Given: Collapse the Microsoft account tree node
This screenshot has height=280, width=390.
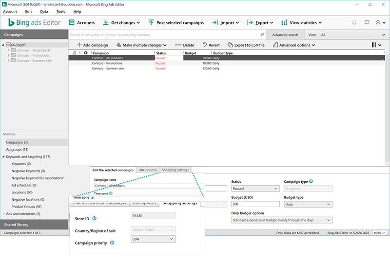Looking at the screenshot, I should 3,45.
